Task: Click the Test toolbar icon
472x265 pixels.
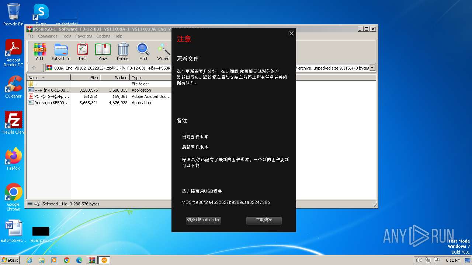Action: tap(82, 52)
